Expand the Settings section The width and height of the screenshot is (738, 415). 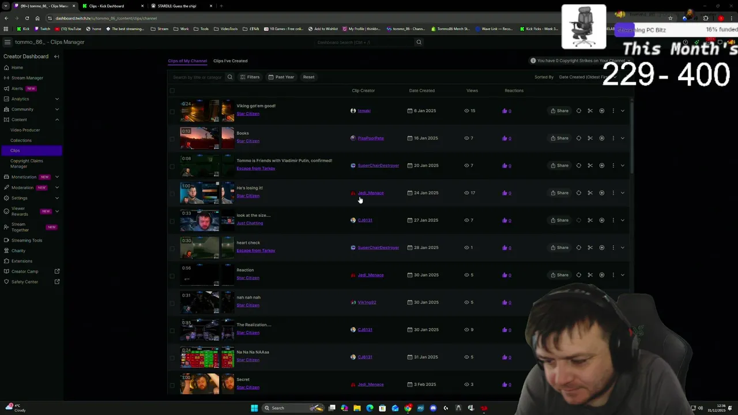point(57,198)
